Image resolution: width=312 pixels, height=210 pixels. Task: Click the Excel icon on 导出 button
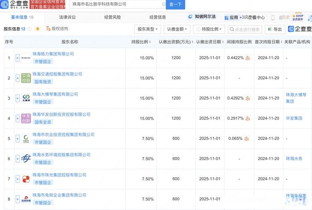270,29
